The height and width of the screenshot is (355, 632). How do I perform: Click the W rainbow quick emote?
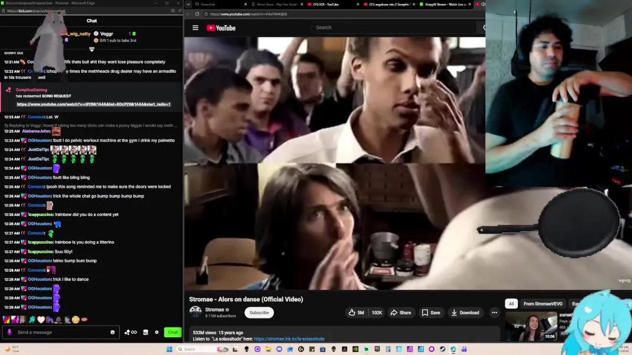coord(5,319)
